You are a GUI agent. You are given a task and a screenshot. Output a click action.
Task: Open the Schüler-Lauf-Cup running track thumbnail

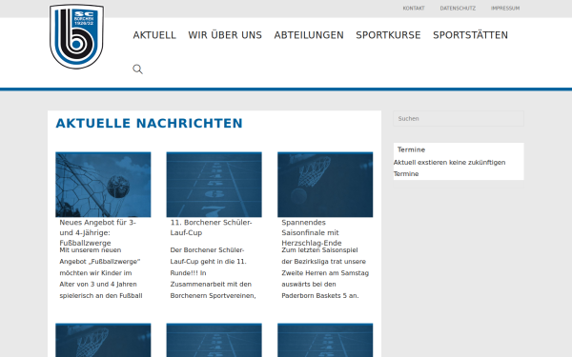click(x=214, y=185)
